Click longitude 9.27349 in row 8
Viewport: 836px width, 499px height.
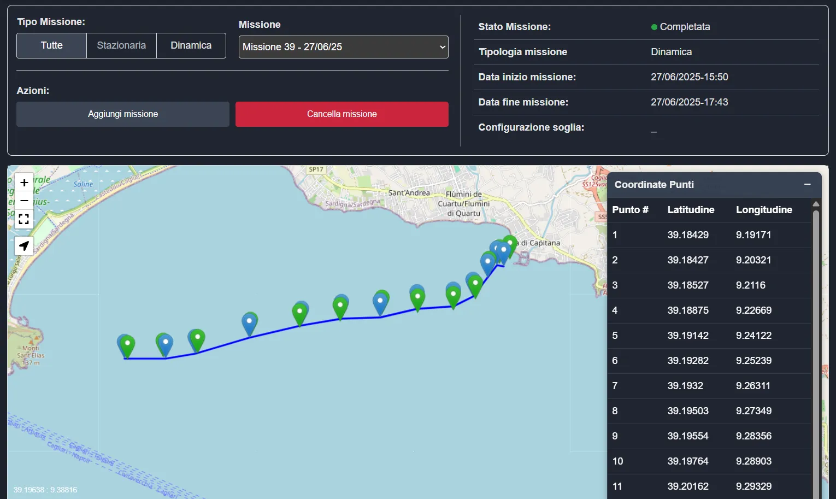tap(753, 411)
